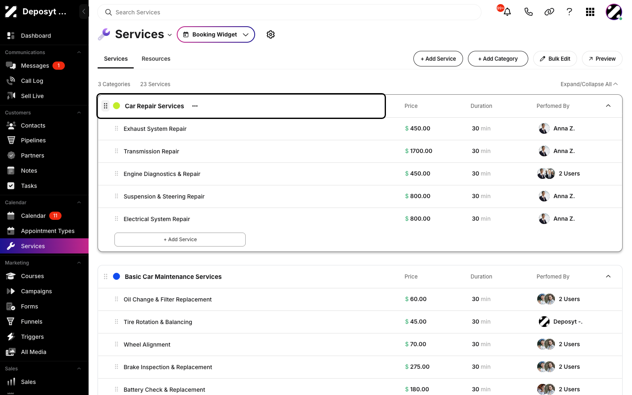Open the notifications bell icon
This screenshot has width=632, height=395.
click(507, 12)
